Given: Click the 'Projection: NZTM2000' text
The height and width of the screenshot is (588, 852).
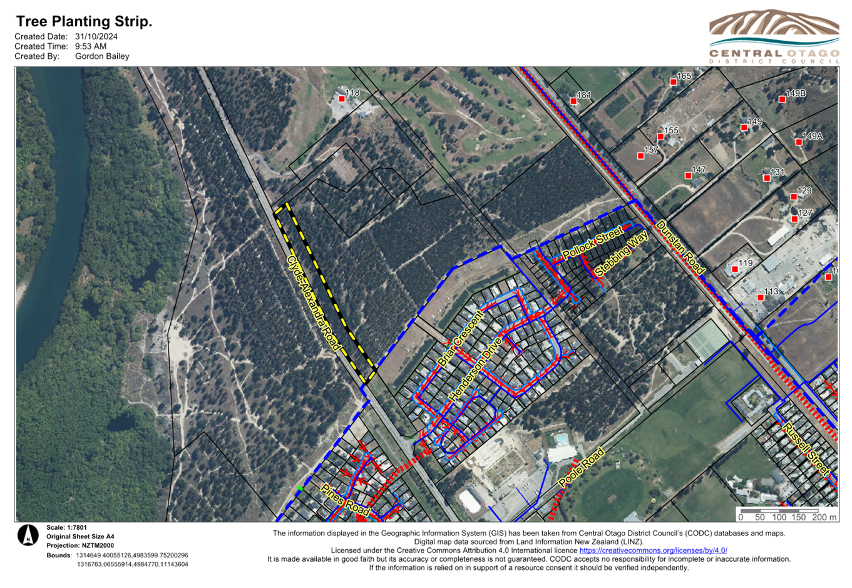Looking at the screenshot, I should [x=80, y=545].
